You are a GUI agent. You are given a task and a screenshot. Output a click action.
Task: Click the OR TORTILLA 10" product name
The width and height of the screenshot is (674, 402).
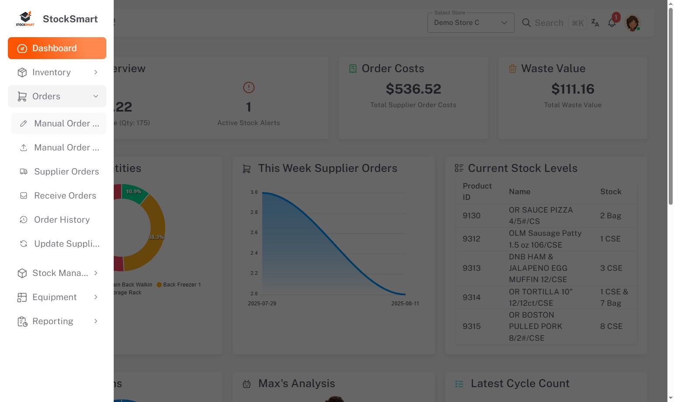[541, 297]
